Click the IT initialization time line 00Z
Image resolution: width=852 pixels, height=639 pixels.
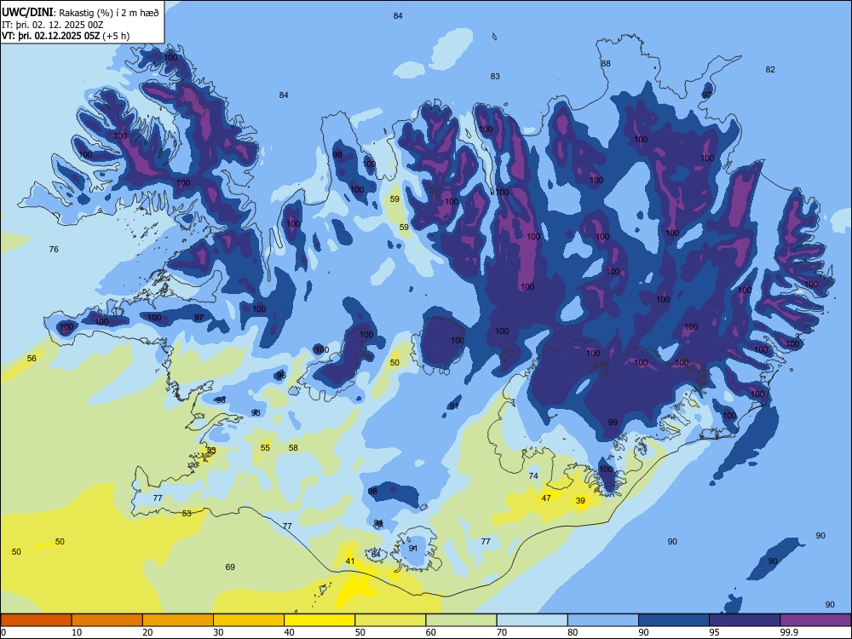pyautogui.click(x=52, y=25)
